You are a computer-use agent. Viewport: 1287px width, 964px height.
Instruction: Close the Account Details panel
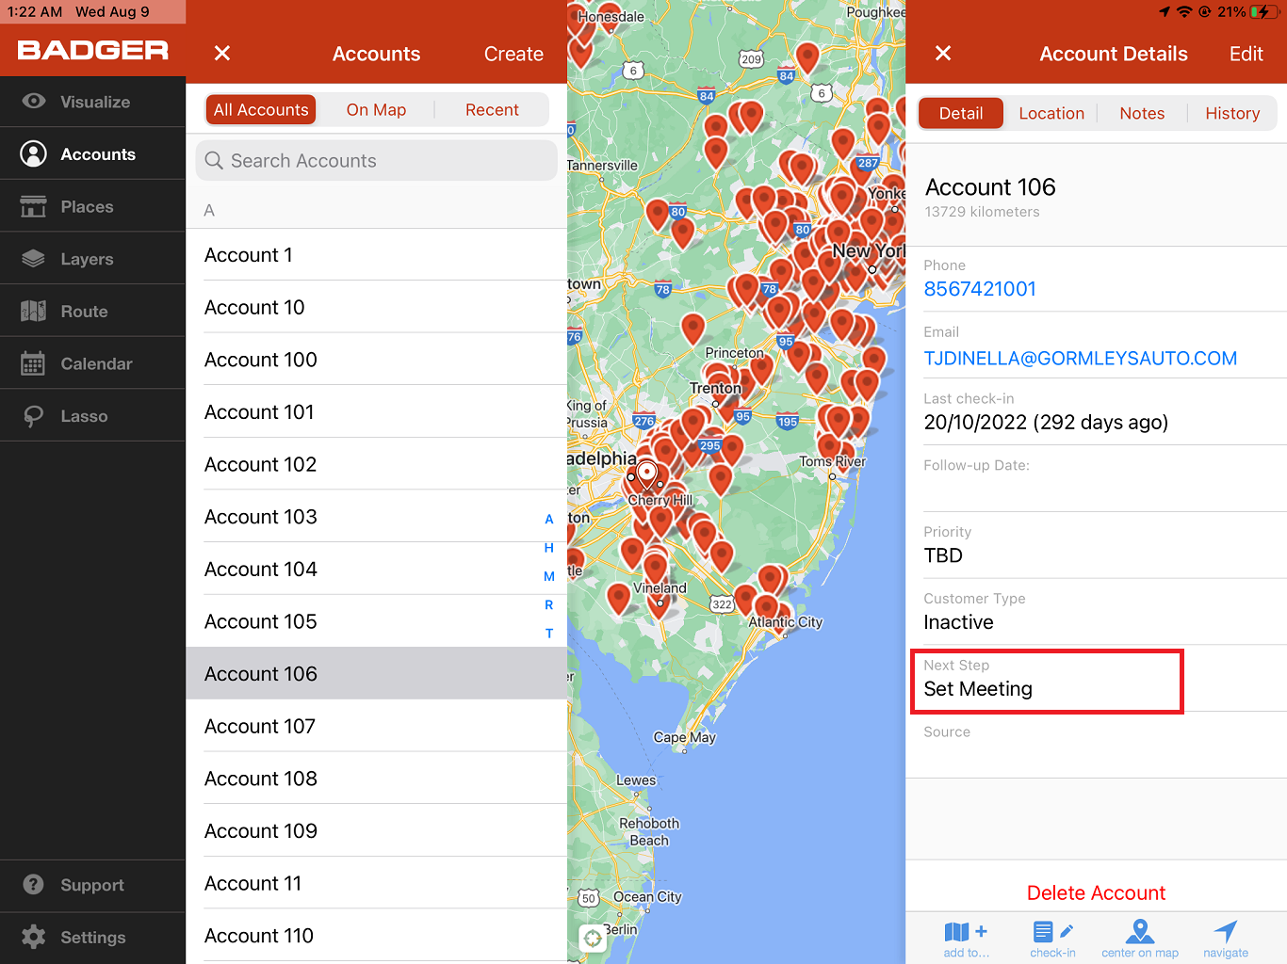[x=943, y=54]
